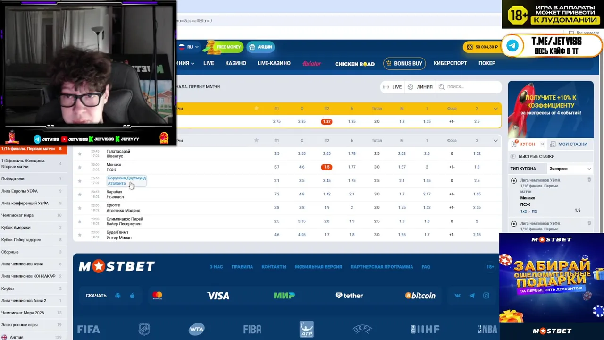
Task: Open the VK social page icon
Action: coord(457,296)
